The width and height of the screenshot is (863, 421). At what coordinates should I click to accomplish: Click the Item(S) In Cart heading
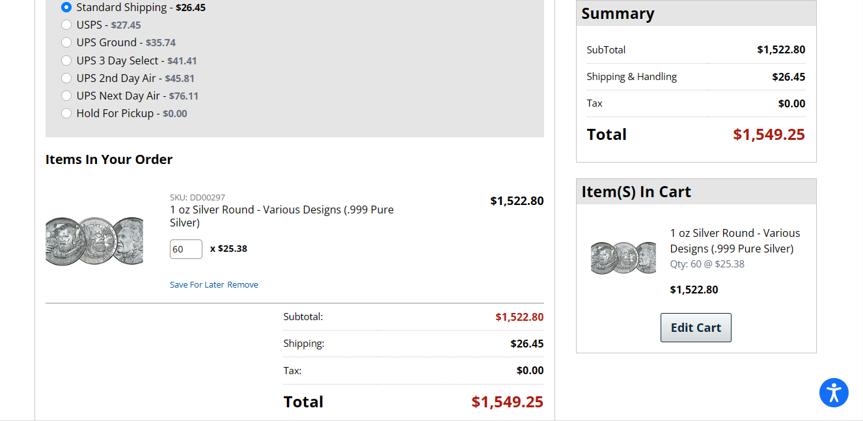pos(636,192)
